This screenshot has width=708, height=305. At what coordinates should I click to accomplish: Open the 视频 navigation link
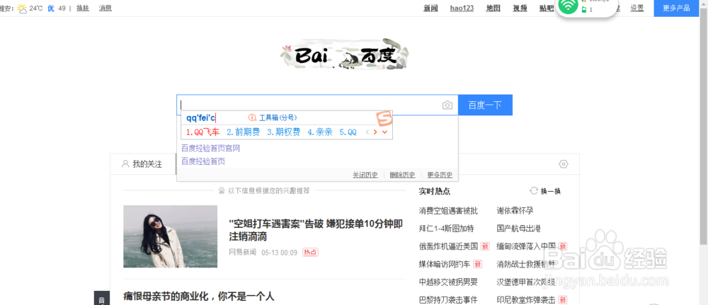520,8
